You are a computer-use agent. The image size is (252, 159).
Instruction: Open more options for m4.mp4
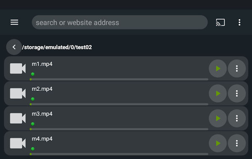(237, 143)
